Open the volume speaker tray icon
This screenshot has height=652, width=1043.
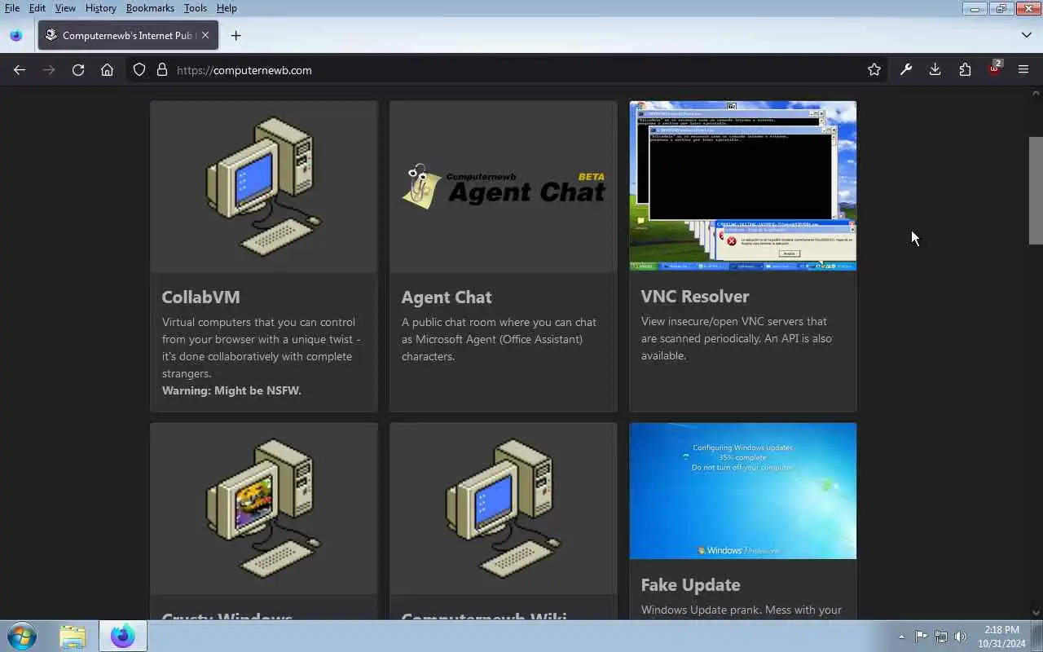pos(961,637)
